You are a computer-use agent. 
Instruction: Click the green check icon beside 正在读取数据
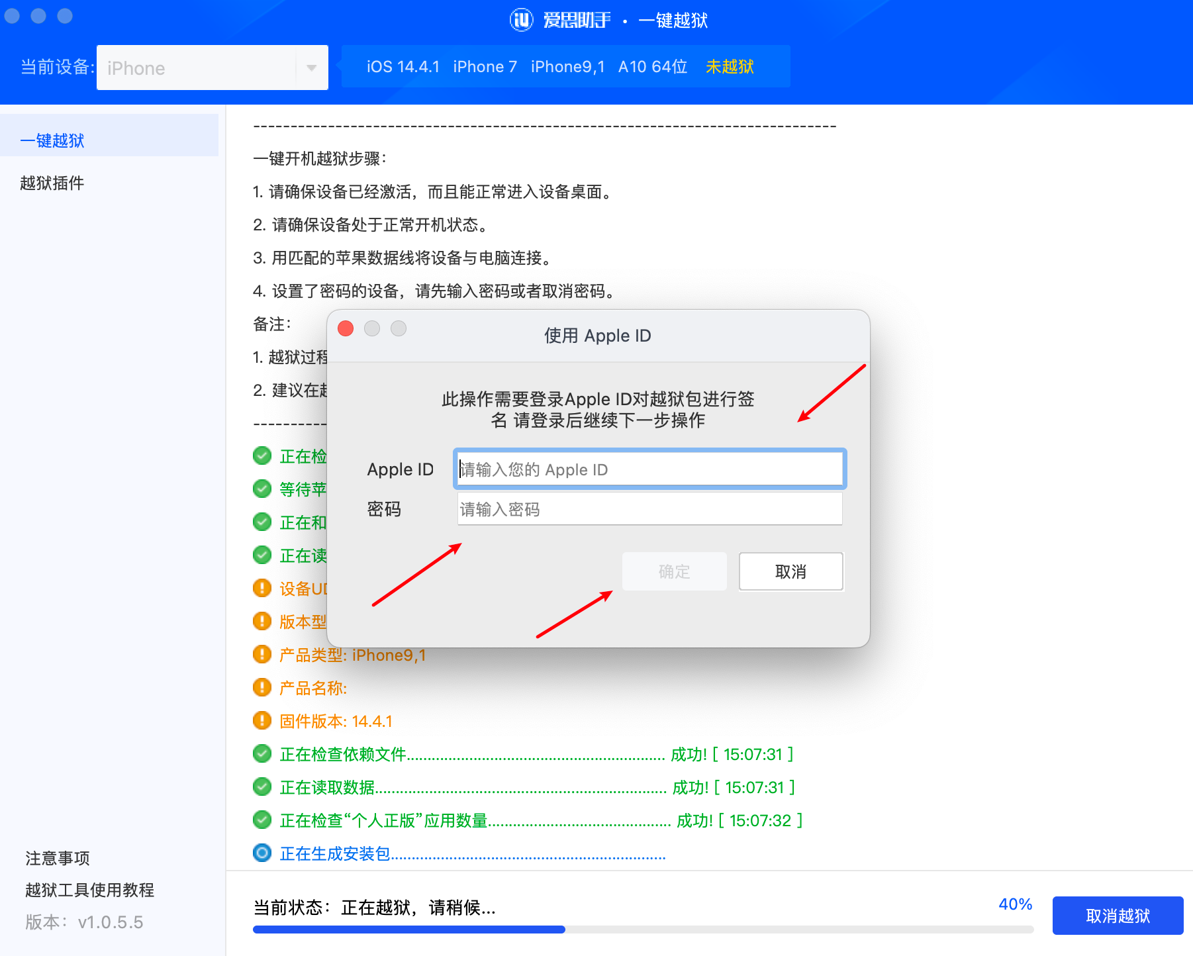click(262, 787)
